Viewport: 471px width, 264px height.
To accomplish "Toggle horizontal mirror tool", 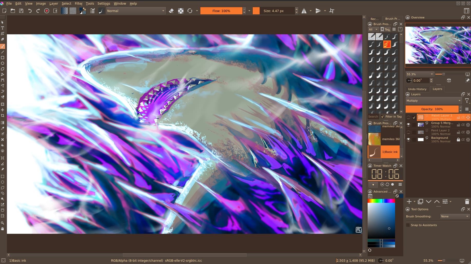I will [304, 11].
